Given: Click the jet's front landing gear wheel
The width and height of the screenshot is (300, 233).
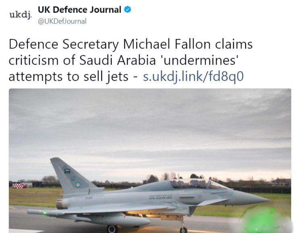Looking at the screenshot, I should pos(183,230).
